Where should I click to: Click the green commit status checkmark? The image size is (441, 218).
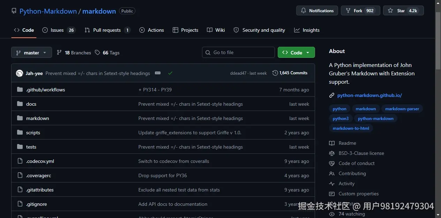click(170, 73)
